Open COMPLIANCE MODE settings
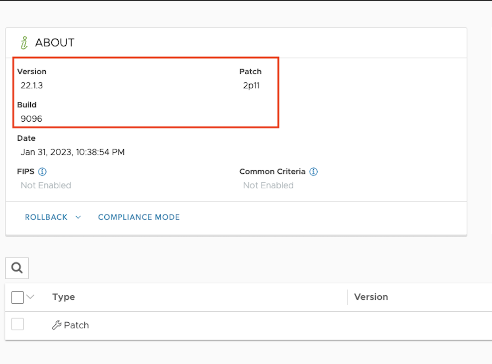Screen dimensions: 492x364 [139, 217]
